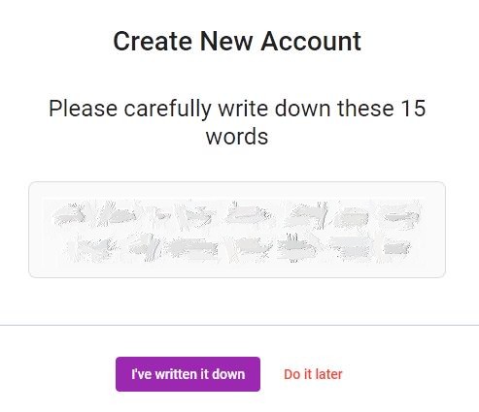Choose the "Do it later" link

tap(313, 374)
